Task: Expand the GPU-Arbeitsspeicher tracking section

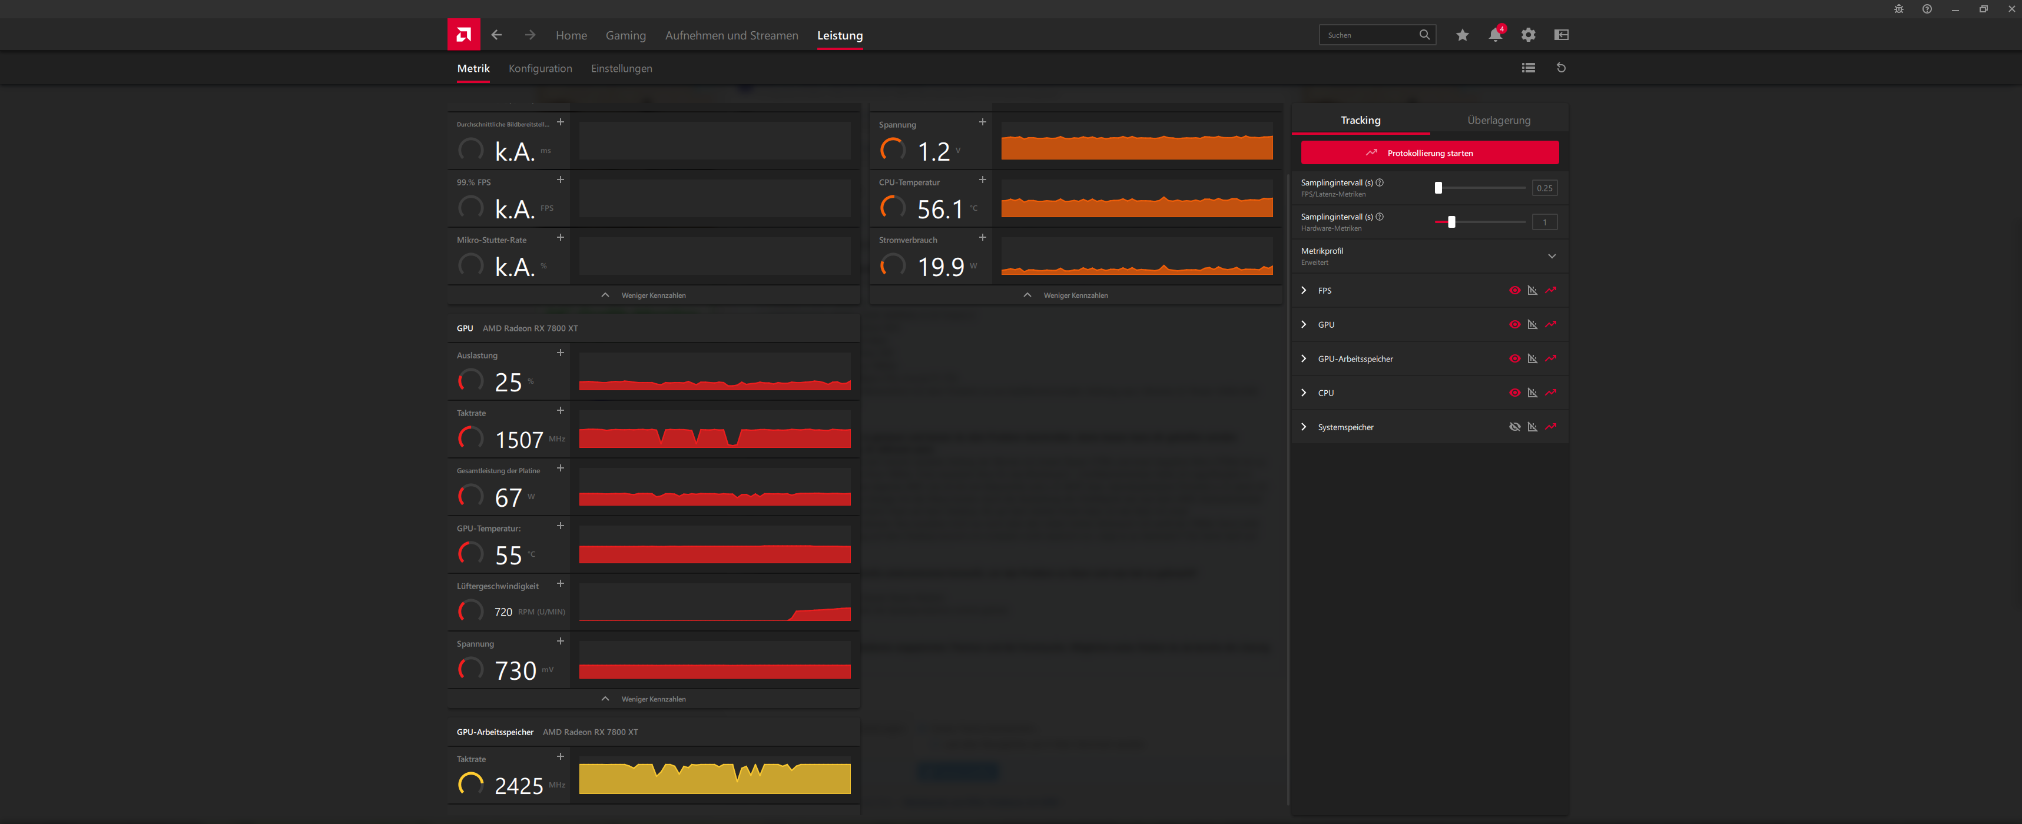Action: coord(1304,358)
